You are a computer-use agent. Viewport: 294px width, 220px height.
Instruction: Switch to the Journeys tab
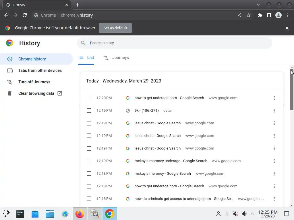tap(116, 58)
